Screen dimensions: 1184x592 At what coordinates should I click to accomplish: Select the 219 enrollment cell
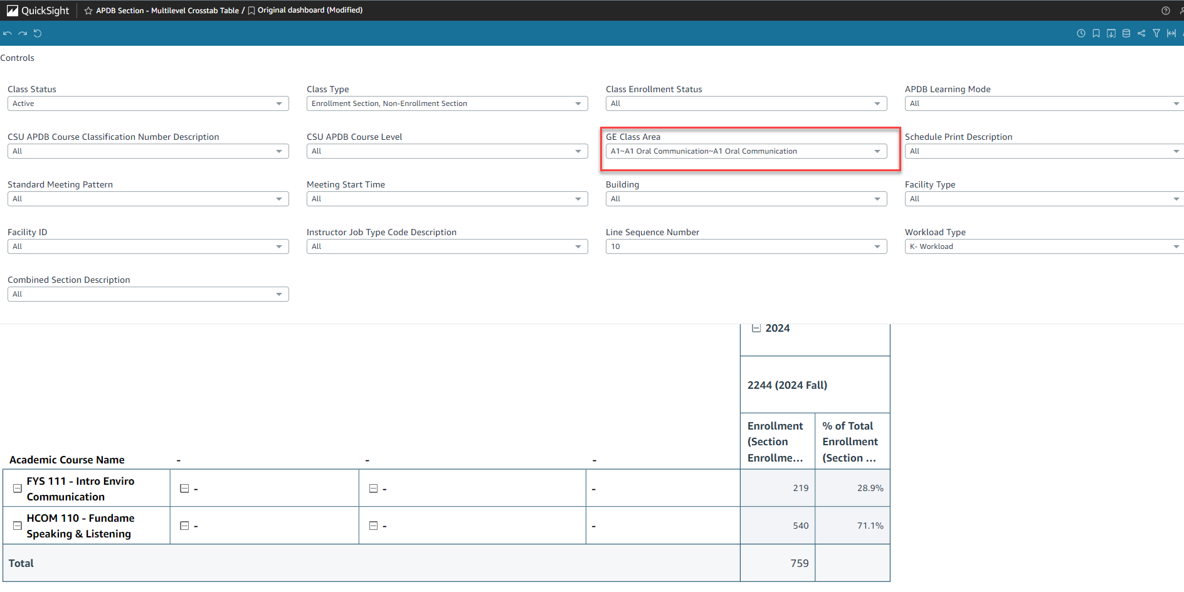click(778, 488)
